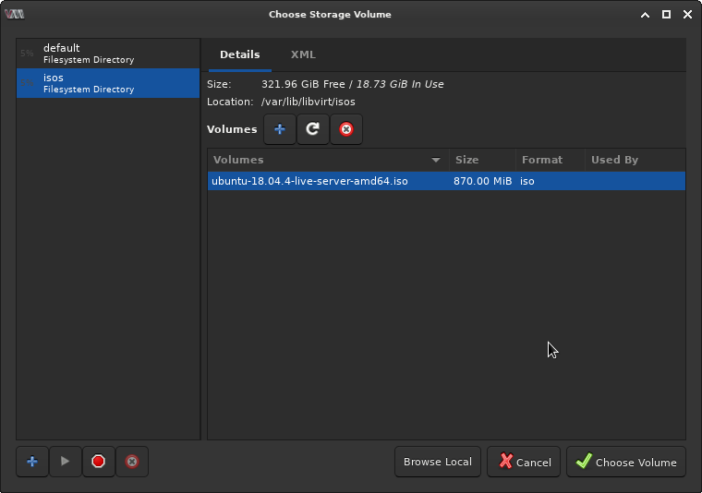
Task: Create a new volume with plus icon
Action: (x=280, y=129)
